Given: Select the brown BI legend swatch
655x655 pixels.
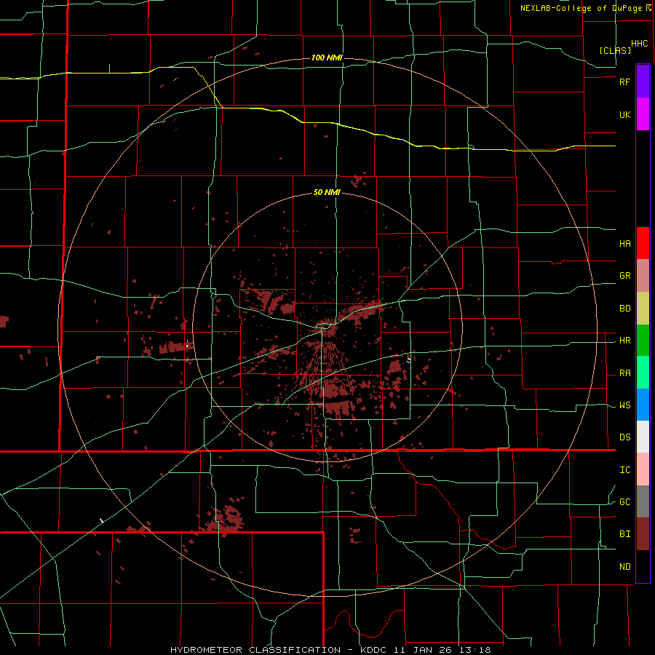Looking at the screenshot, I should coord(643,534).
